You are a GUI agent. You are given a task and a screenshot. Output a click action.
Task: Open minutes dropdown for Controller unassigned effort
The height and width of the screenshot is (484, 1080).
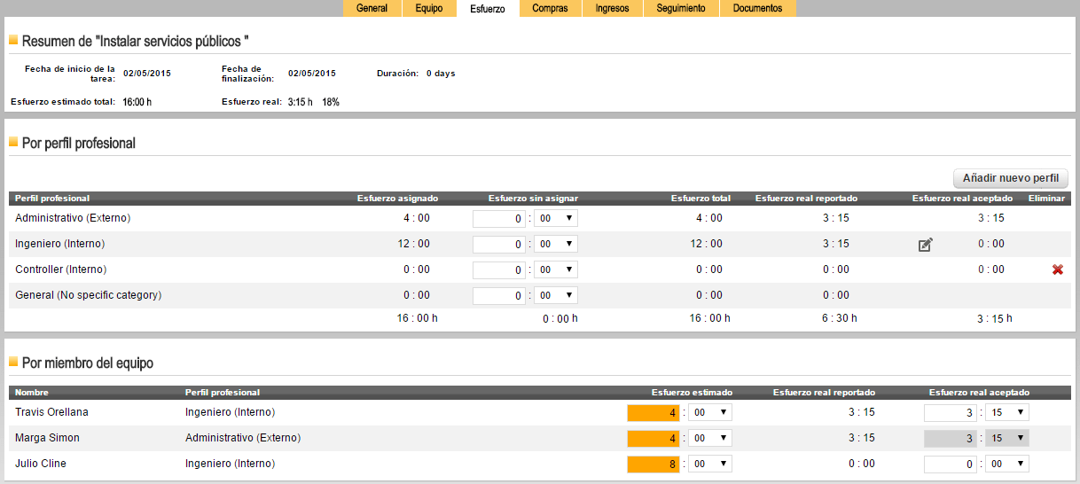tap(556, 269)
